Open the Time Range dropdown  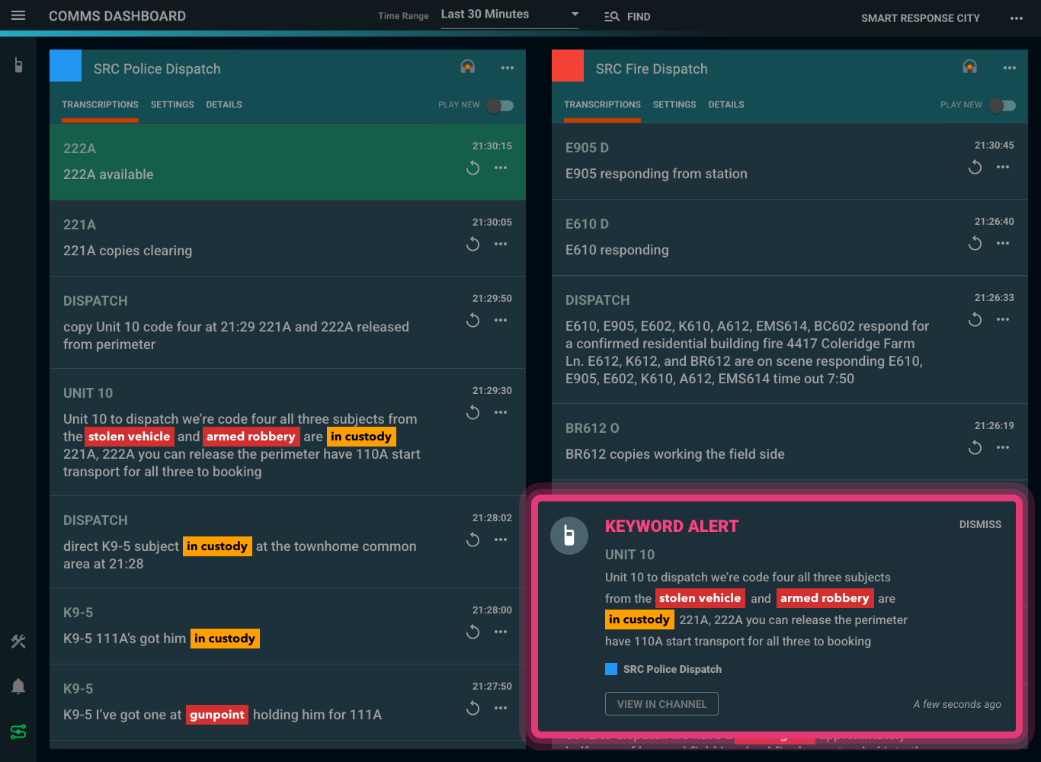click(x=510, y=14)
